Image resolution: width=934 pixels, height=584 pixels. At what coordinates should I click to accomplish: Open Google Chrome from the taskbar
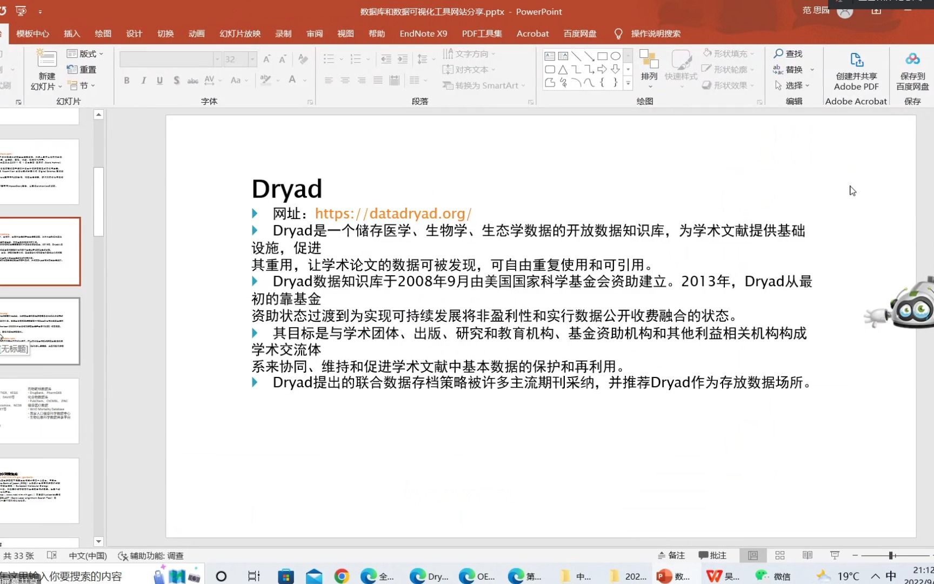(x=342, y=576)
